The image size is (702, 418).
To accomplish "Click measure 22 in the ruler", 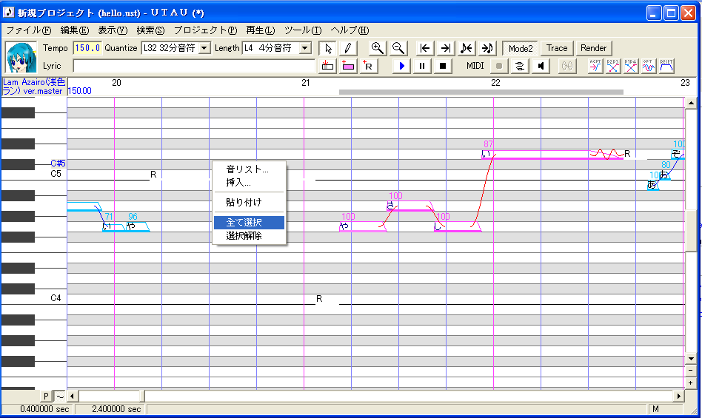I will tap(495, 83).
